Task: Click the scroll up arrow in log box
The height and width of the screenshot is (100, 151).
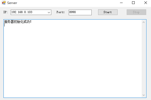Action: [x=144, y=22]
